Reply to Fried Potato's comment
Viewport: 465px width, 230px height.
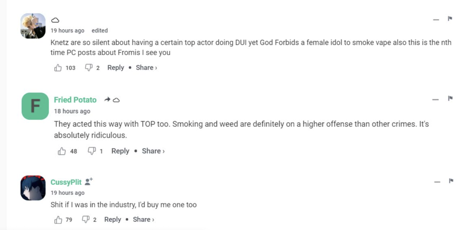tap(120, 151)
